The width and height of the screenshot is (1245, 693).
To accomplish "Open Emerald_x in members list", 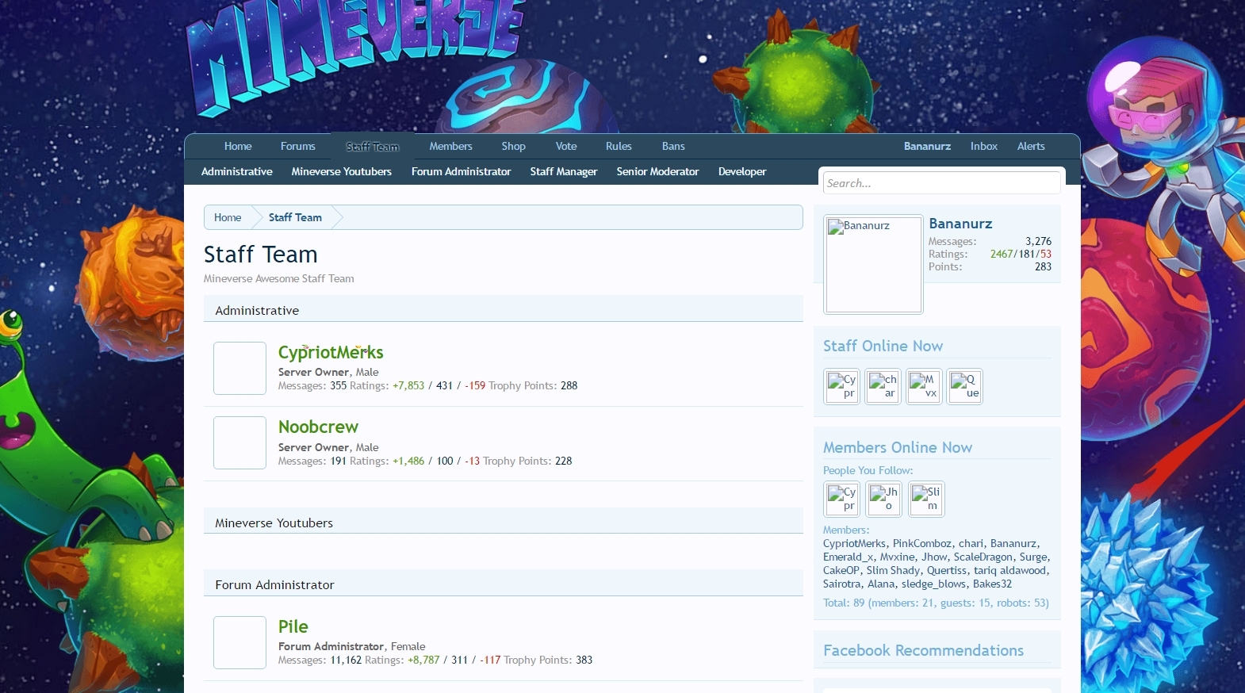I will [848, 557].
